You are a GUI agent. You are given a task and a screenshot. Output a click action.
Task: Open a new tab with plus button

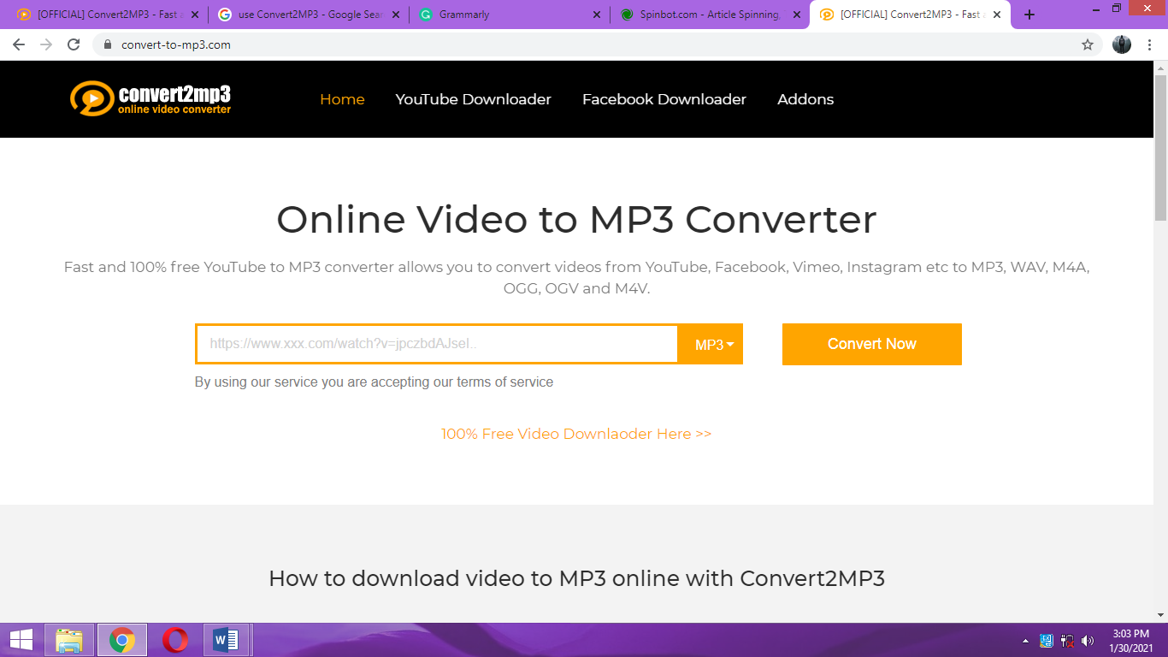coord(1029,15)
